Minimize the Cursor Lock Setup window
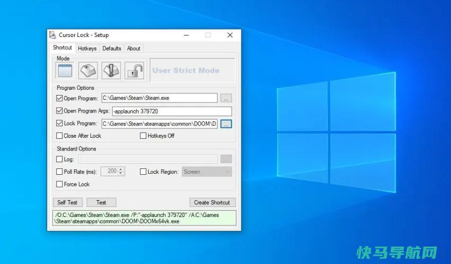 (186, 35)
